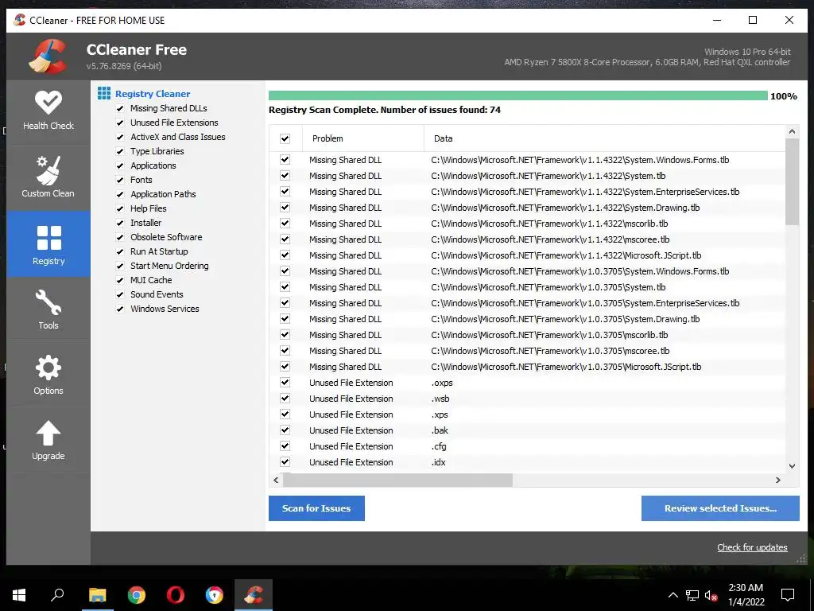
Task: Click the CCleaner taskbar icon
Action: (x=254, y=595)
